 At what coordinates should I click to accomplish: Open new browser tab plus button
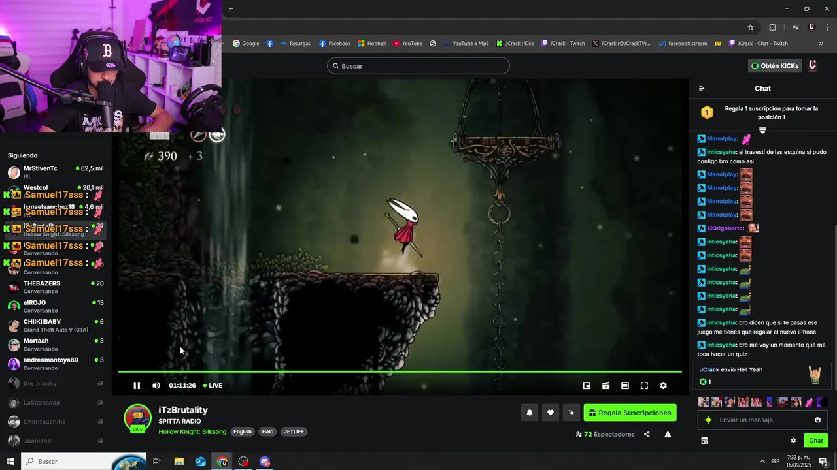tap(231, 8)
